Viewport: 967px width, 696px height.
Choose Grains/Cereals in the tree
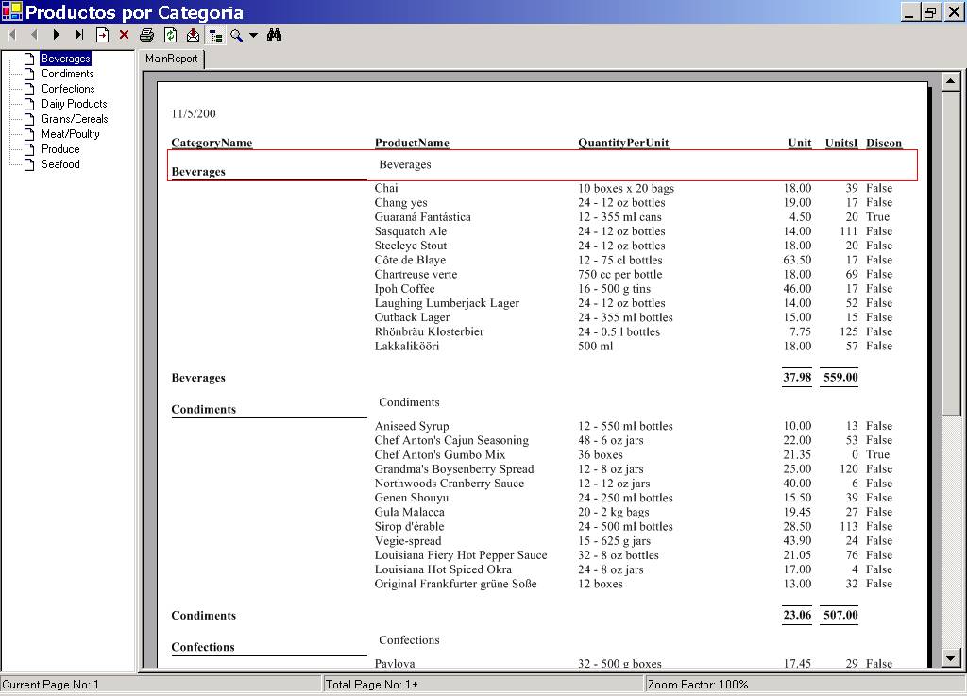pyautogui.click(x=75, y=119)
